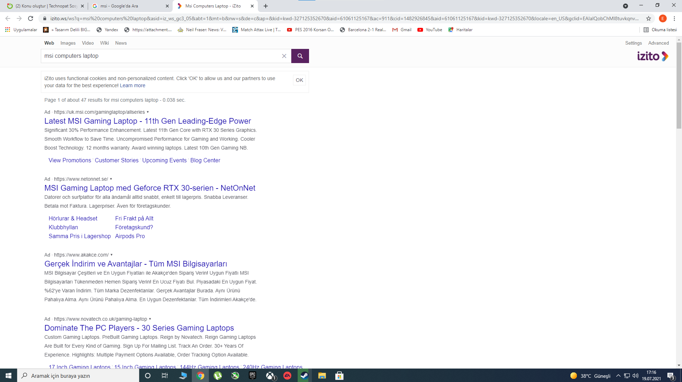Viewport: 682px width, 382px height.
Task: Open the View Promotions sitelink
Action: (x=70, y=161)
